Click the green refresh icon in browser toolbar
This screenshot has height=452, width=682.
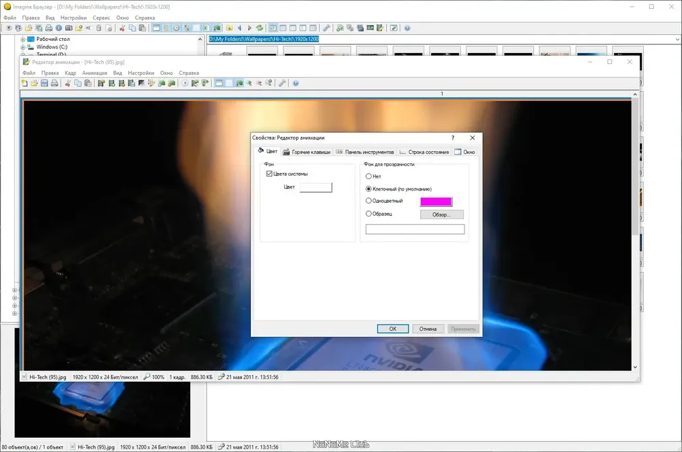[260, 28]
